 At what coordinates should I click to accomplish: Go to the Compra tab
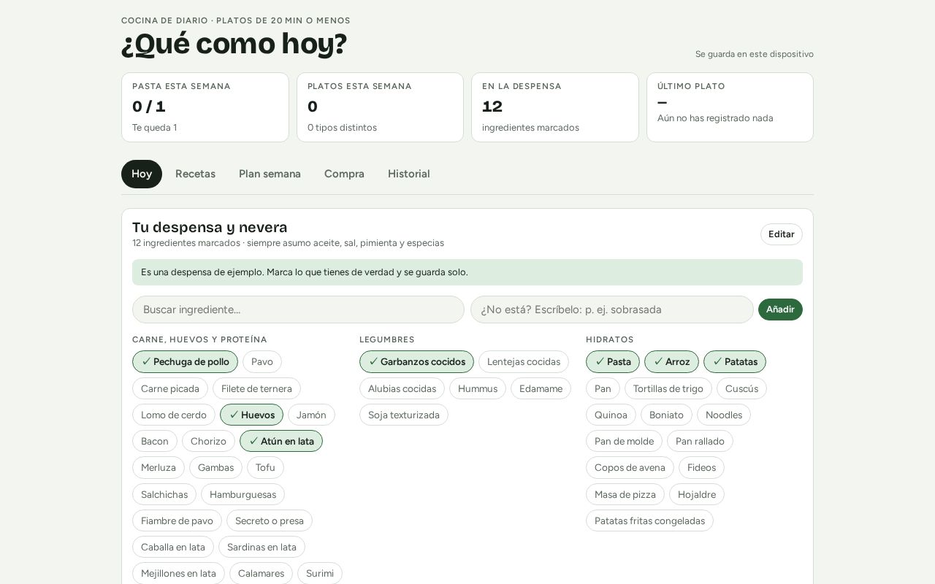344,174
